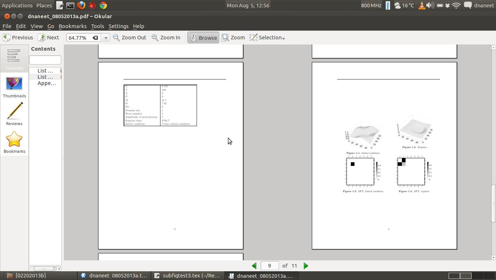This screenshot has width=496, height=280.
Task: Open the messaging speech bubble indicator
Action: [x=468, y=5]
